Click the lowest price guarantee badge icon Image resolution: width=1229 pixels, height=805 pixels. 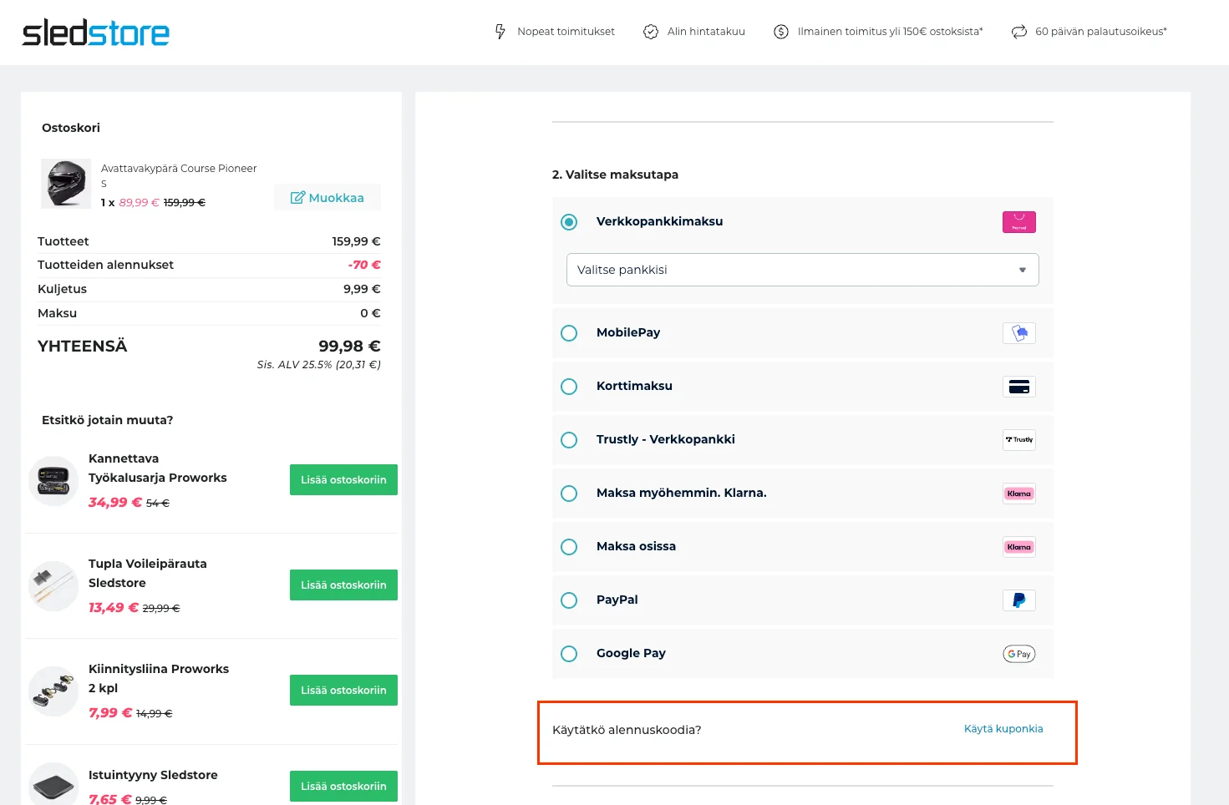point(651,32)
